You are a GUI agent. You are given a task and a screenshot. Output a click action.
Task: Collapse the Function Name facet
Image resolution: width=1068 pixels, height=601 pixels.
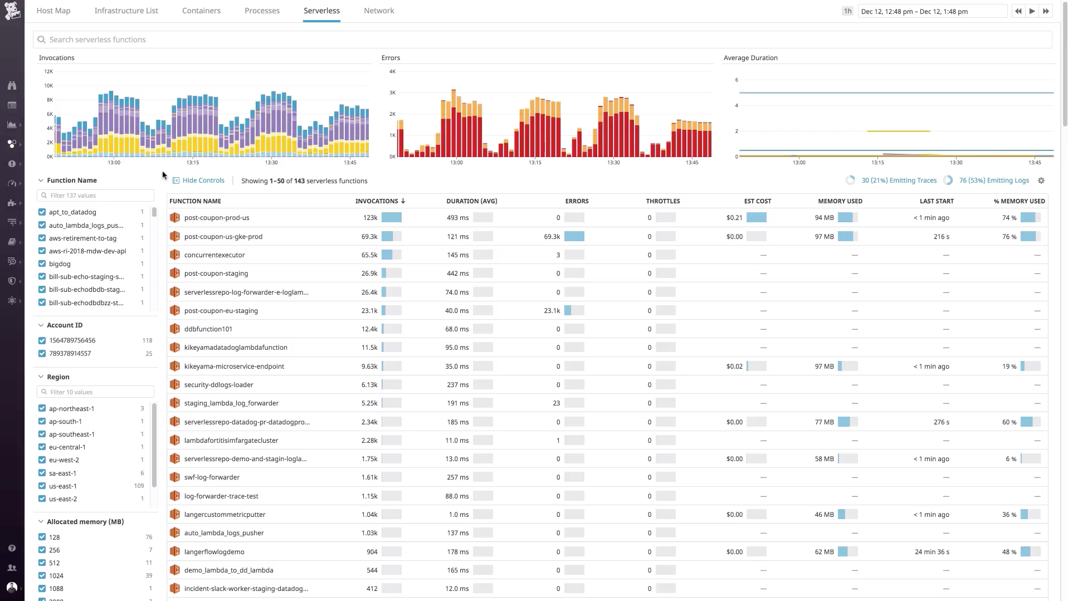tap(40, 180)
